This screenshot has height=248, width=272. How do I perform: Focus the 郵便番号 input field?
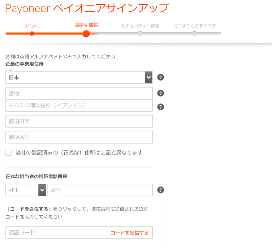pos(79,137)
